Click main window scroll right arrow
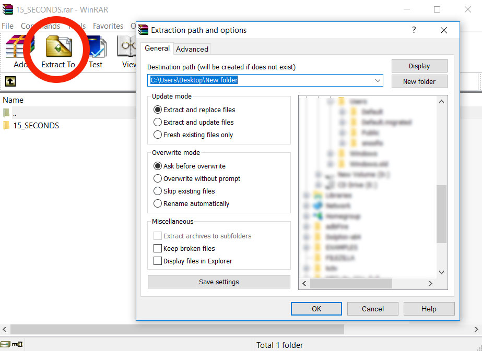The width and height of the screenshot is (482, 351). tap(476, 330)
